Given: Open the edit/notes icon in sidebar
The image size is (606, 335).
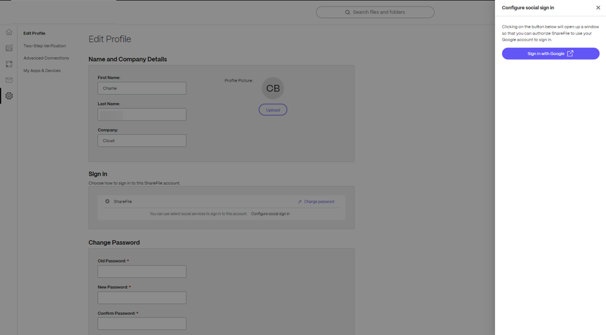Looking at the screenshot, I should click(x=9, y=48).
